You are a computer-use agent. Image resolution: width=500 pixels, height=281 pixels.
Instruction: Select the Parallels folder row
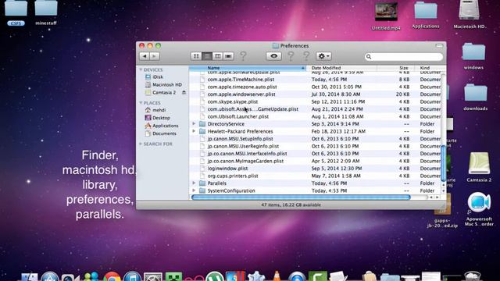[x=315, y=183]
